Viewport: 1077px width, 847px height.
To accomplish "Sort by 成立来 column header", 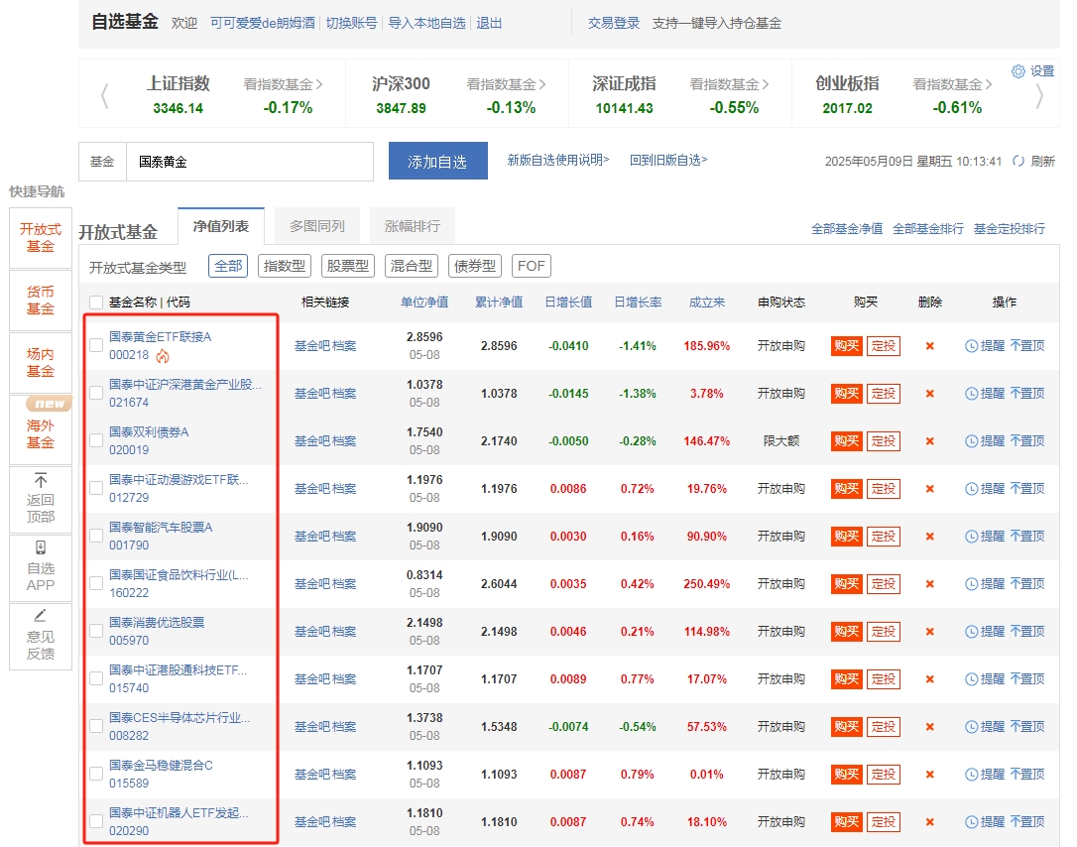I will [707, 302].
